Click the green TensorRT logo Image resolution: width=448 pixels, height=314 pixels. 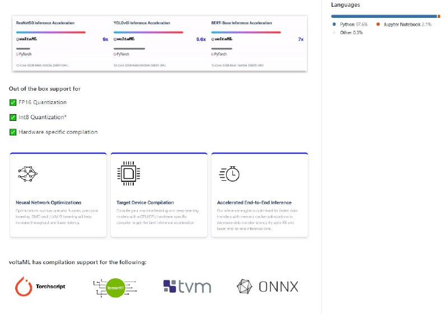tap(115, 287)
